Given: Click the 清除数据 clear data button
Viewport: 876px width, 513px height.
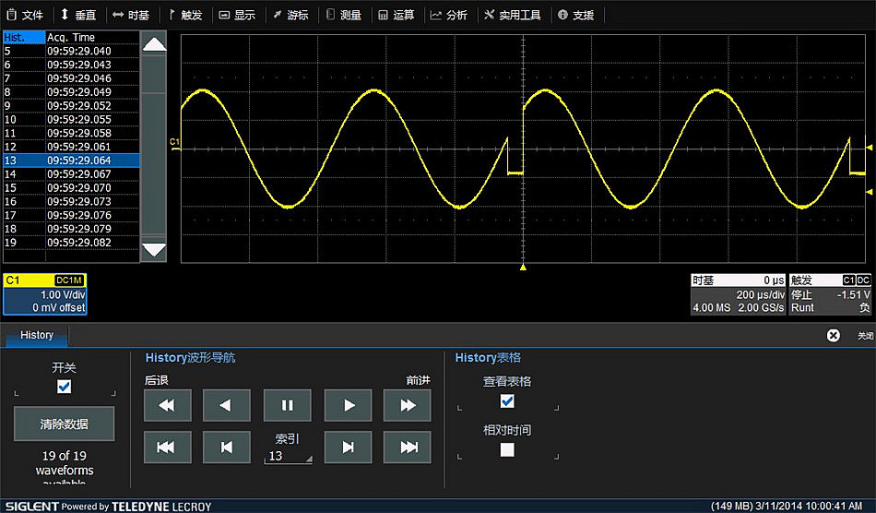Looking at the screenshot, I should coord(65,424).
